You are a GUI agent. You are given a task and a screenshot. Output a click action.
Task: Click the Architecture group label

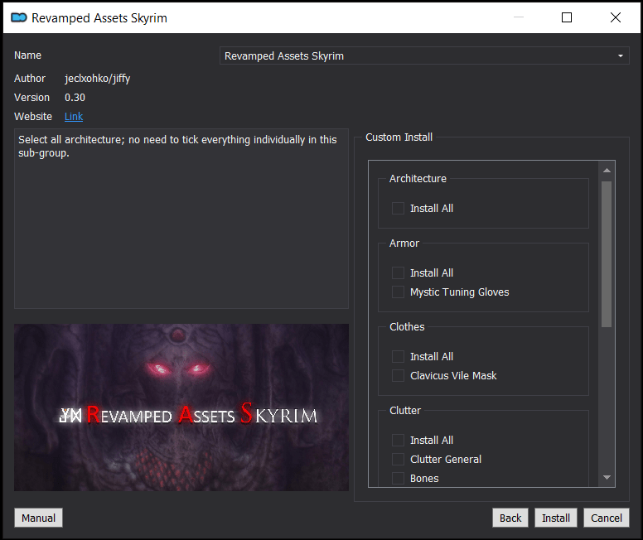point(418,179)
